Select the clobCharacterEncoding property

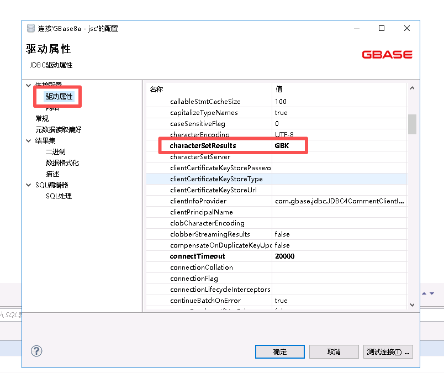pos(207,223)
